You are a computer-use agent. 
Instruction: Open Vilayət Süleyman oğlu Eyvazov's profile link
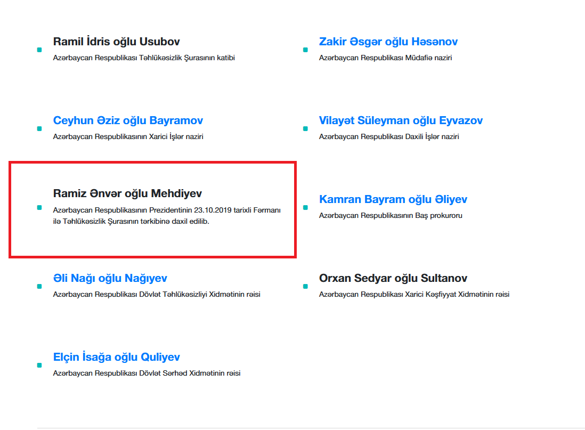click(x=401, y=120)
